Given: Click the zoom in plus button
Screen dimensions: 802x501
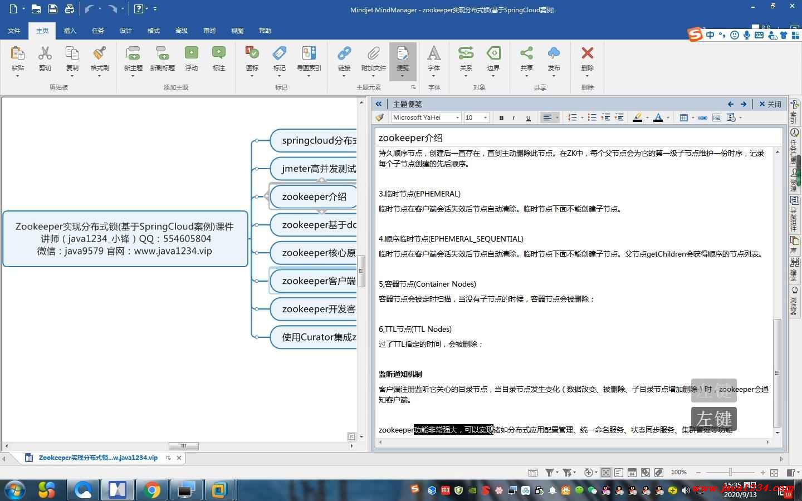Looking at the screenshot, I should click(762, 473).
